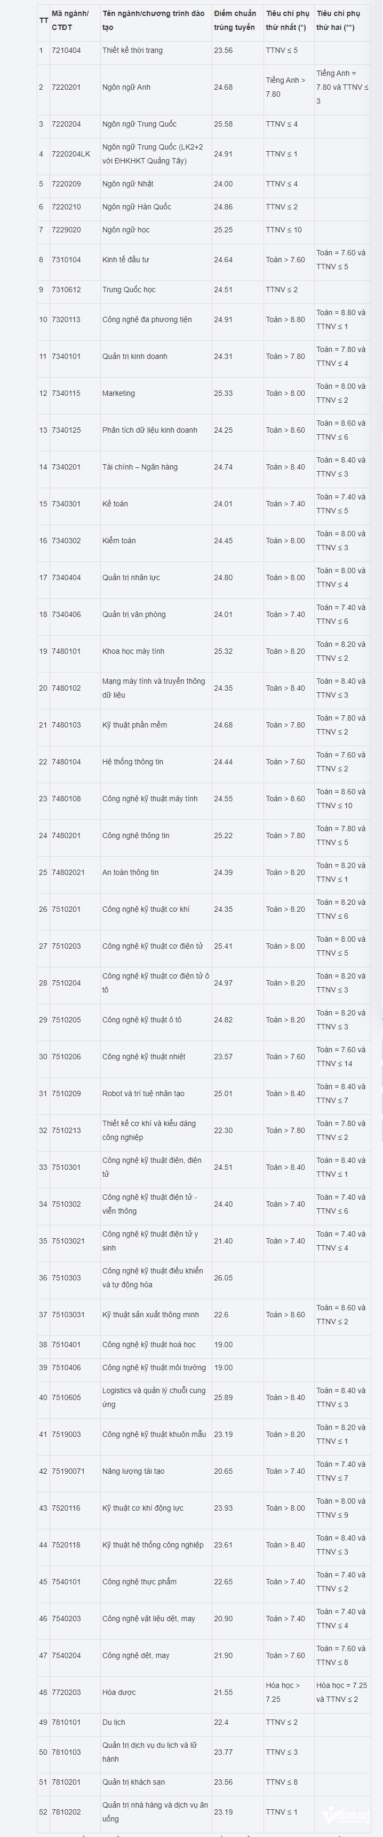The image size is (383, 1837).
Task: Click major code 7220204LK
Action: (x=70, y=154)
